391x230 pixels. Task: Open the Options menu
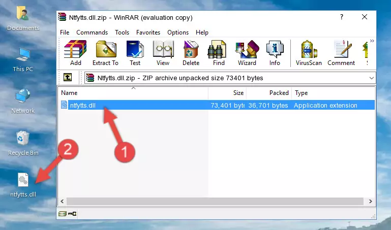[x=178, y=32]
